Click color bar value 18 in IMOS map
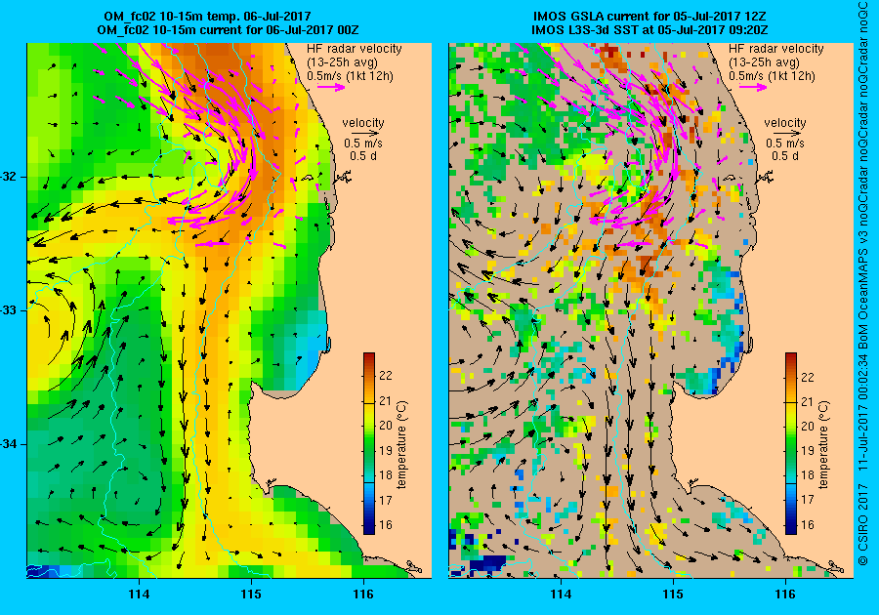 coord(808,475)
